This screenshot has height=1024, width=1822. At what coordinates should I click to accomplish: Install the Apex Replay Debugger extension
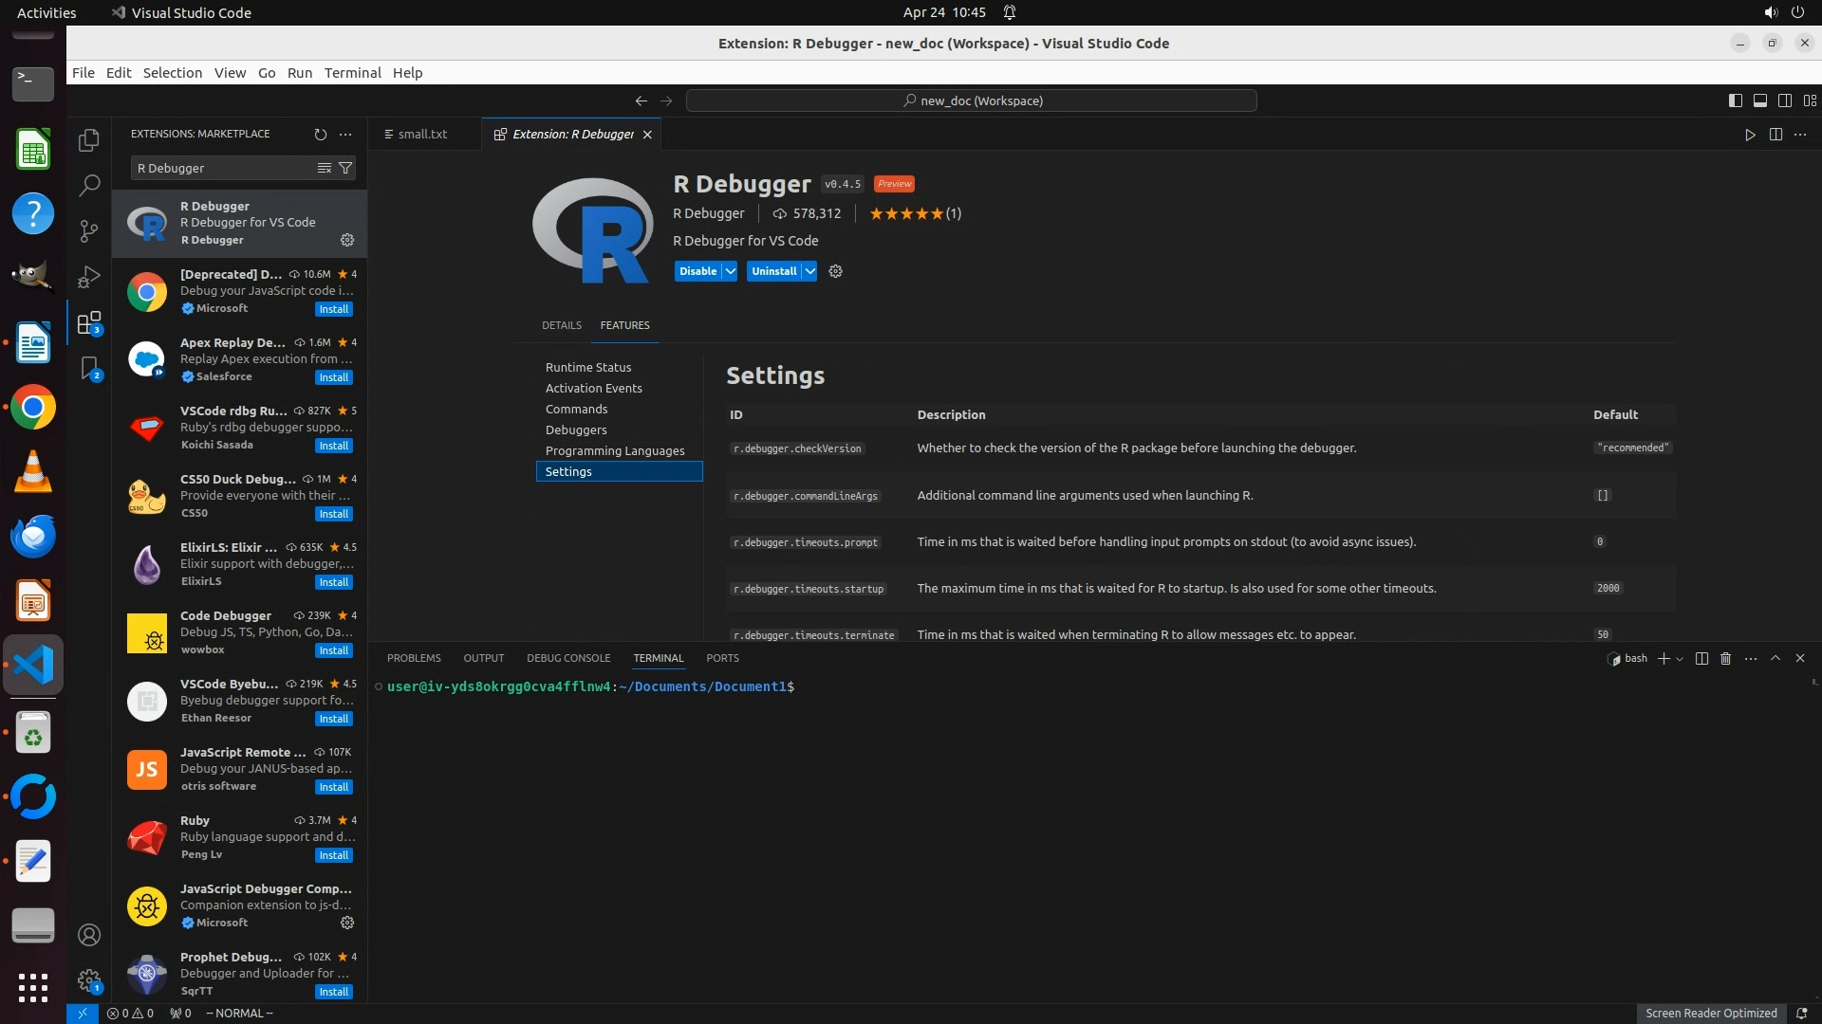pyautogui.click(x=333, y=377)
